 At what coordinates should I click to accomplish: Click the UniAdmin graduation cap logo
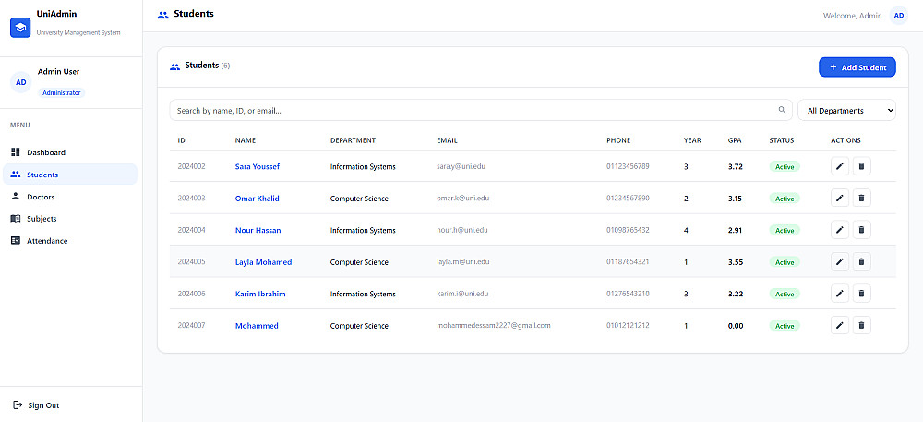pyautogui.click(x=20, y=28)
